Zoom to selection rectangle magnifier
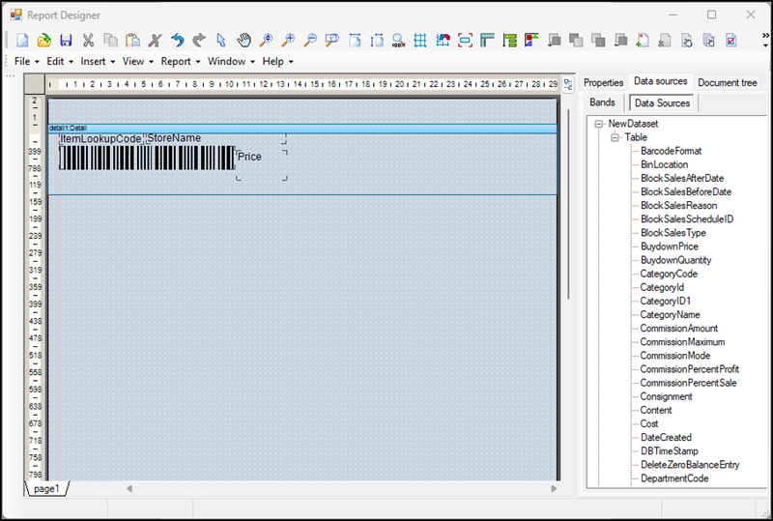The height and width of the screenshot is (521, 773). [x=332, y=40]
